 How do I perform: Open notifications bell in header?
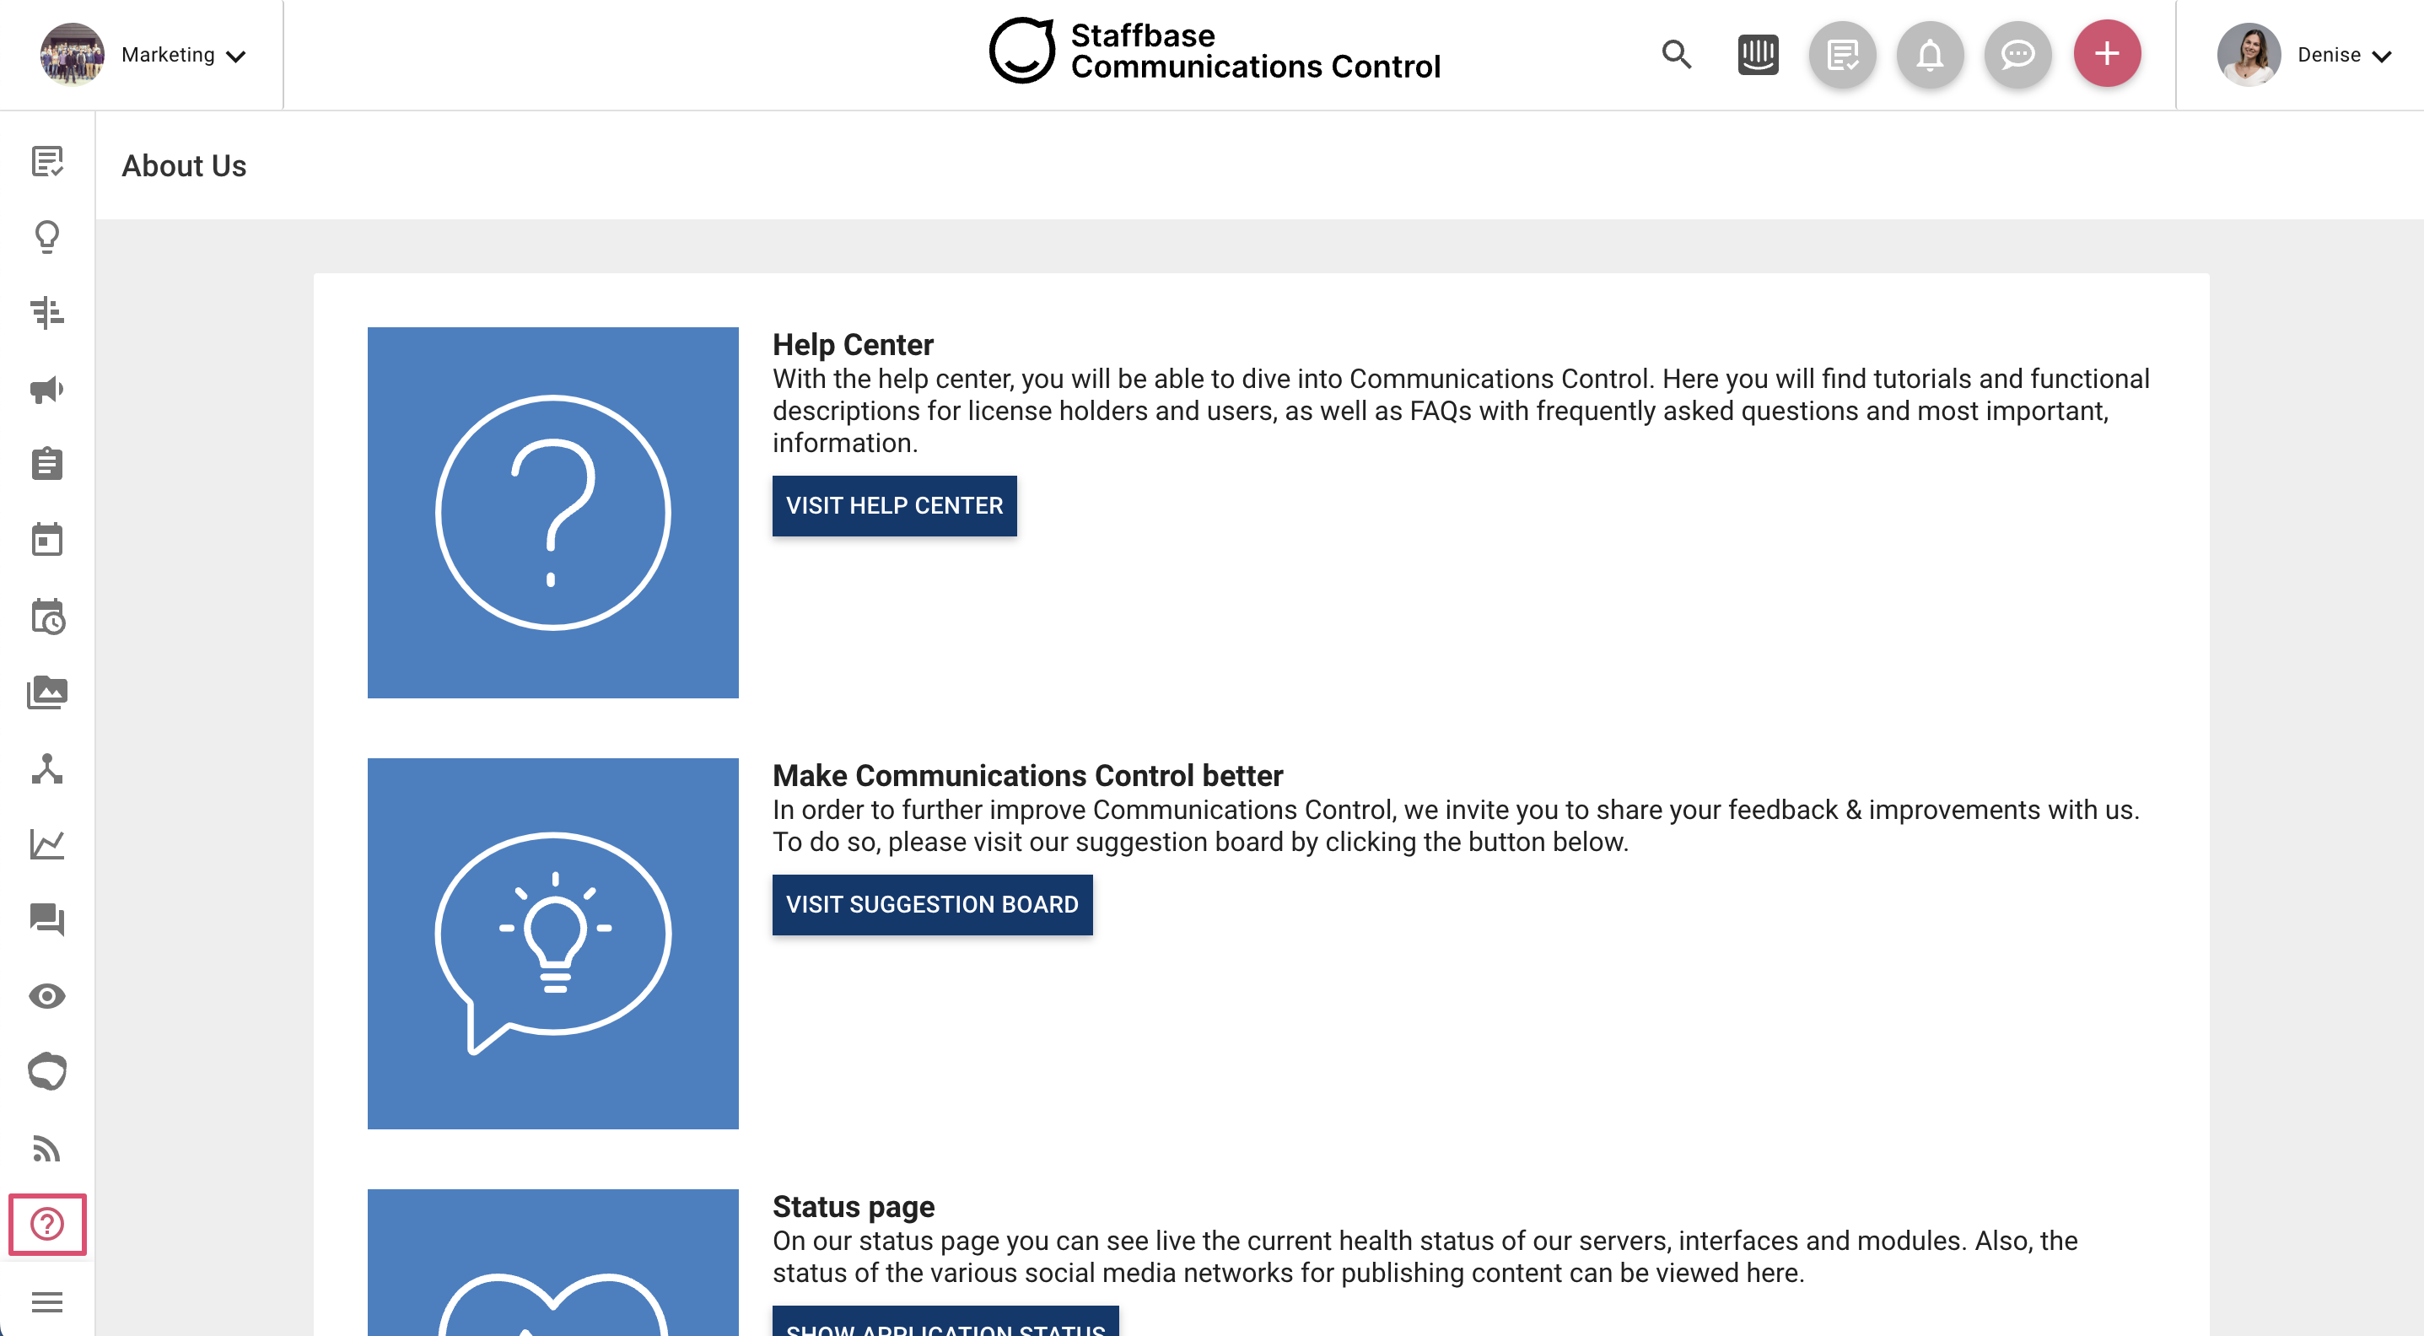1929,55
